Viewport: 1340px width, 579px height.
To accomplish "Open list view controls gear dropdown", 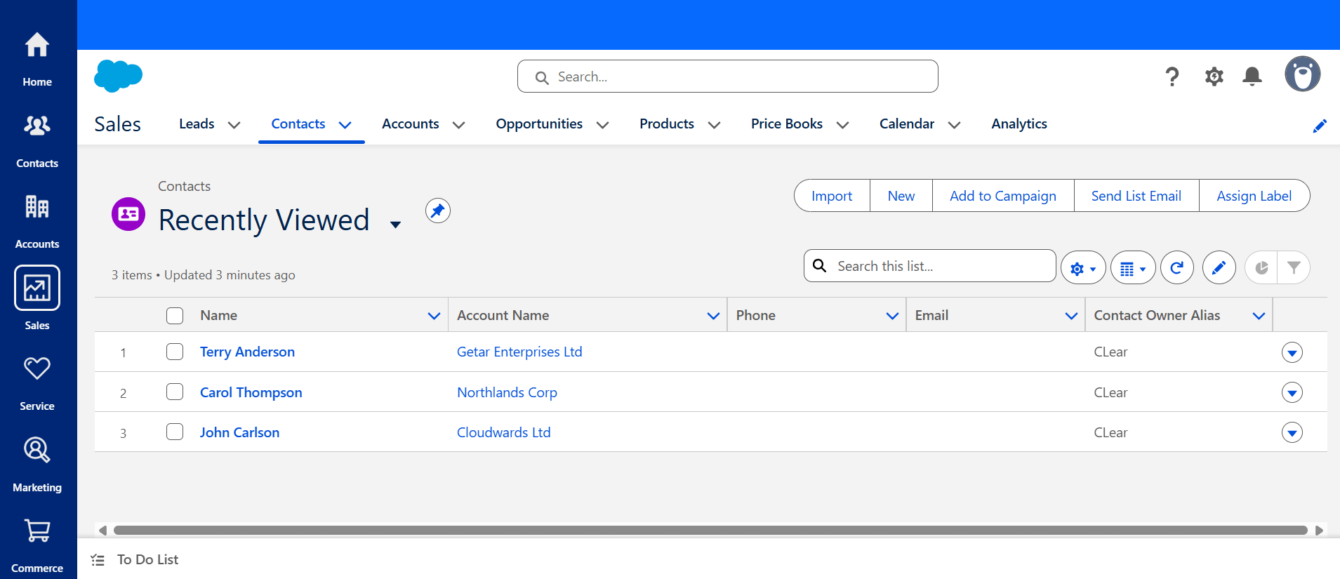I will click(1083, 267).
